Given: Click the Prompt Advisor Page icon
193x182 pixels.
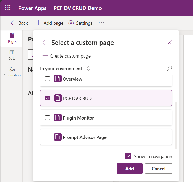Looking at the screenshot, I should 58,137.
